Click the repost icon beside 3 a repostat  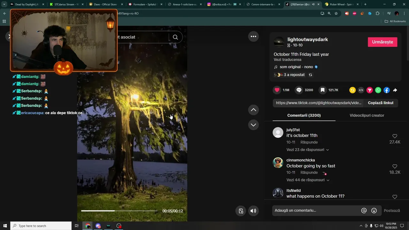(310, 75)
